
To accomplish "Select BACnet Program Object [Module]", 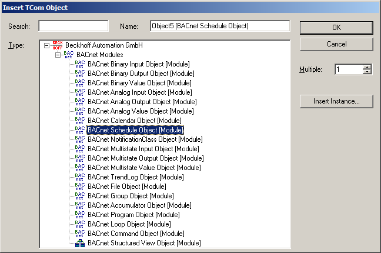I will pos(133,215).
